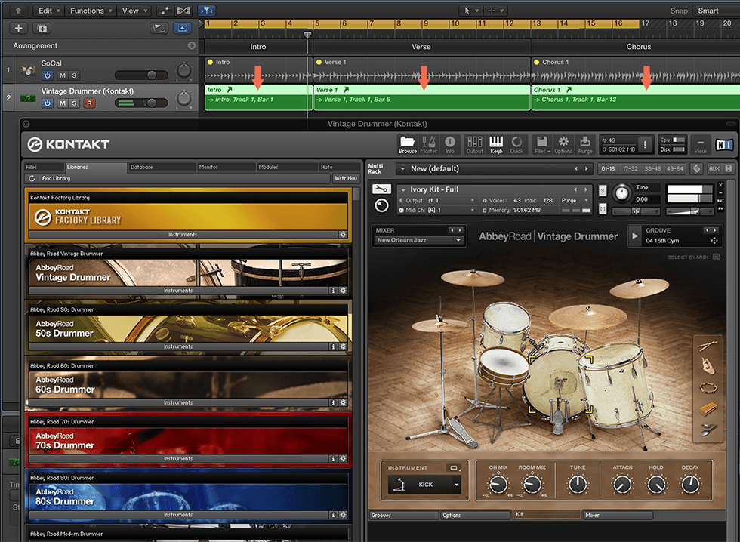Image resolution: width=740 pixels, height=542 pixels.
Task: Switch to the Database browser tab
Action: pos(162,167)
